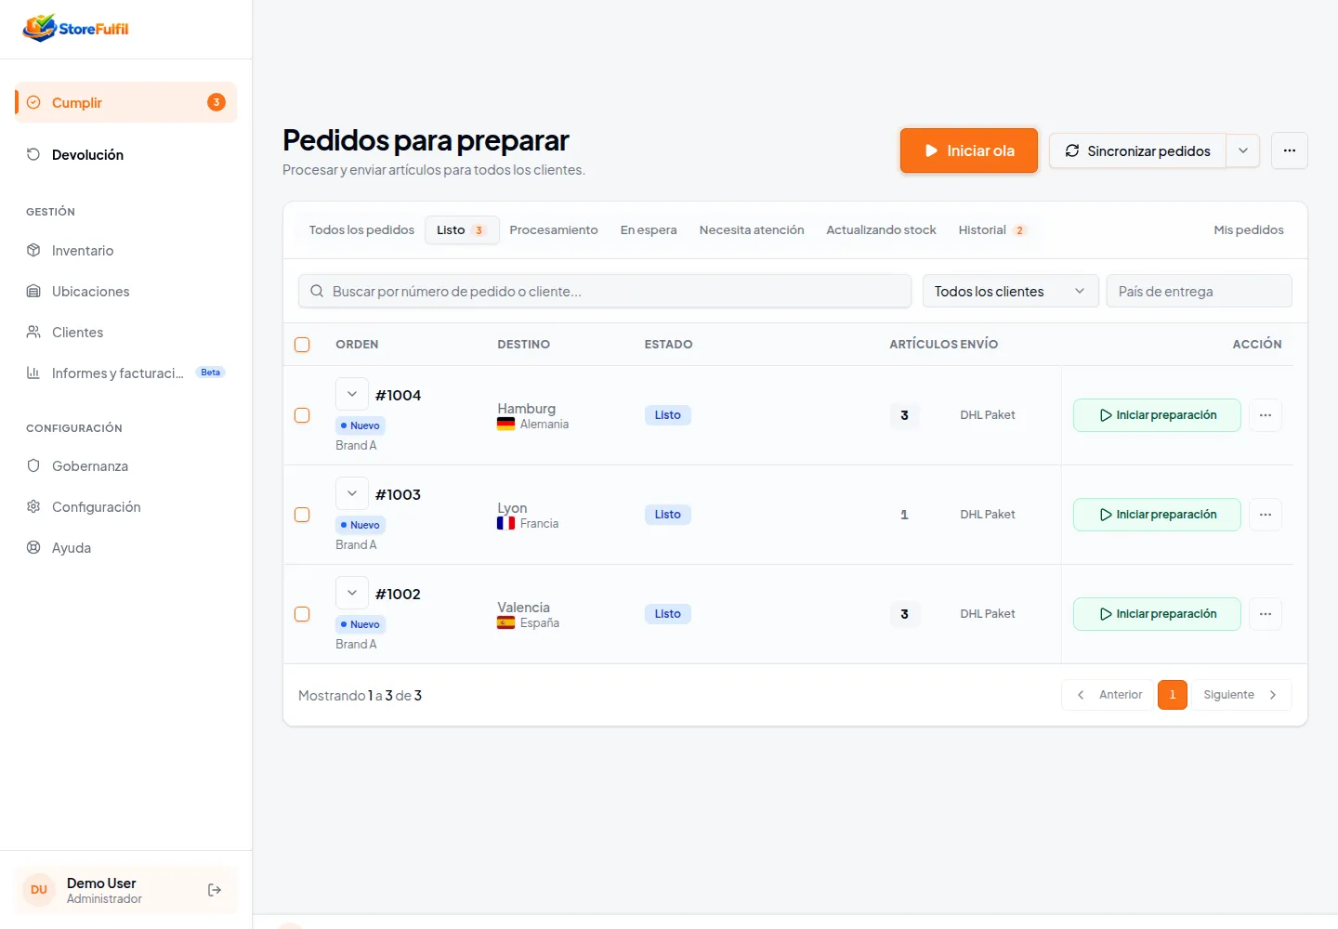Start preparation for order #1004
Image resolution: width=1338 pixels, height=929 pixels.
point(1157,415)
